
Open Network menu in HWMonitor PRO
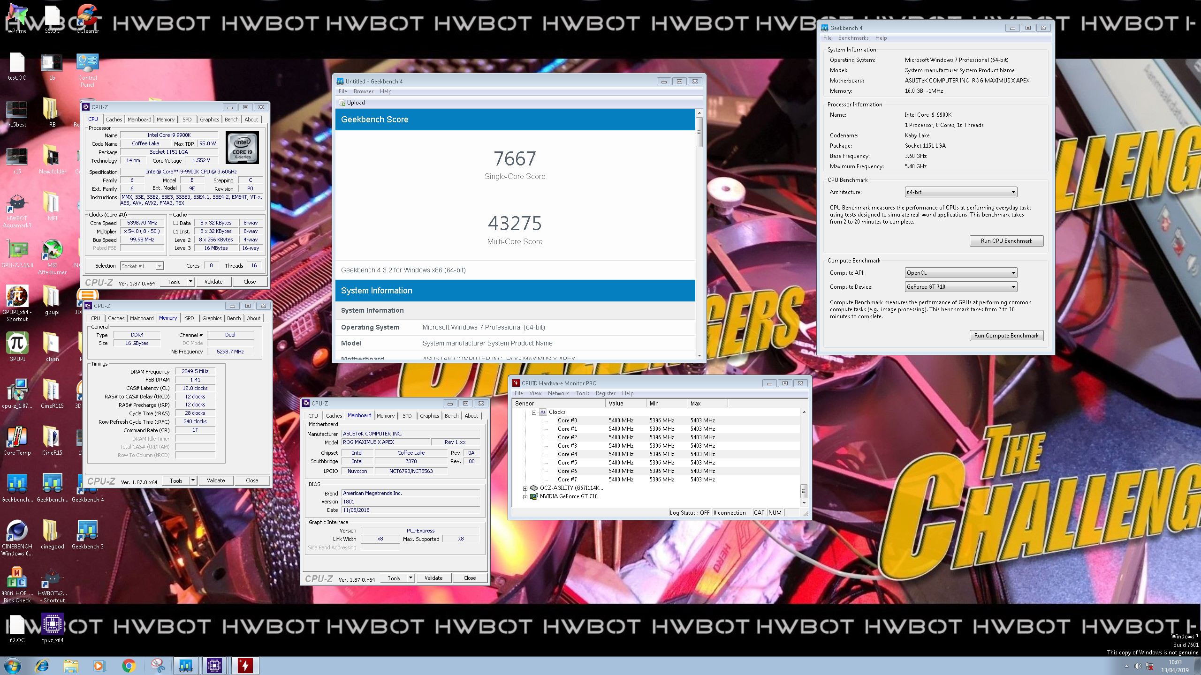(558, 393)
